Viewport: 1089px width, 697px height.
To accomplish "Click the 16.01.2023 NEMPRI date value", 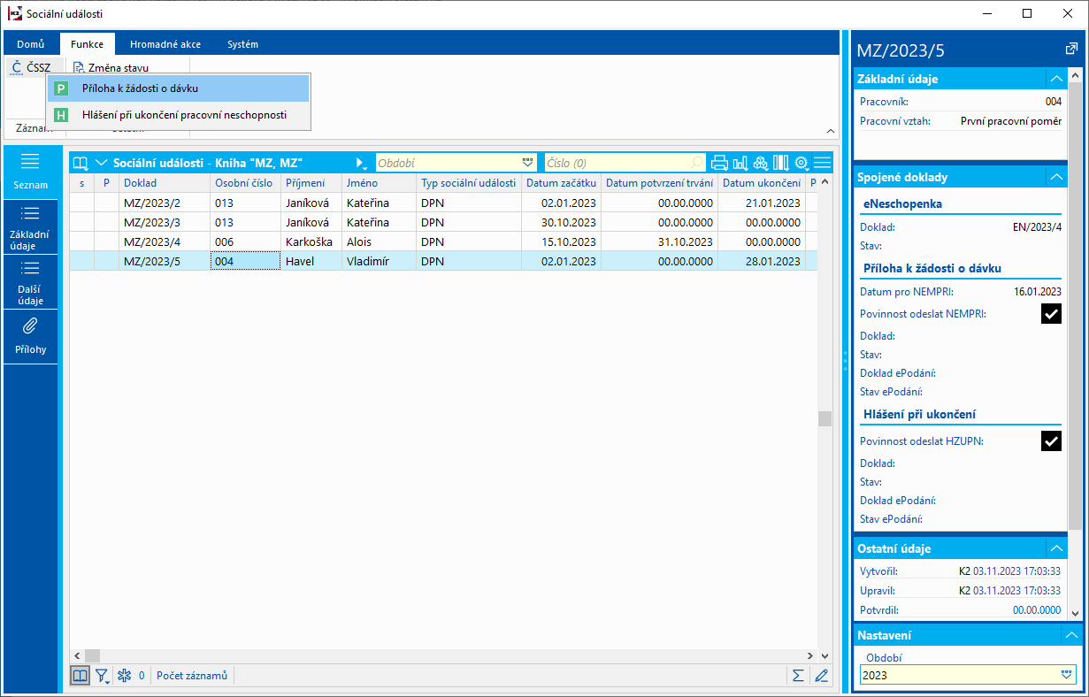I will click(x=1038, y=291).
